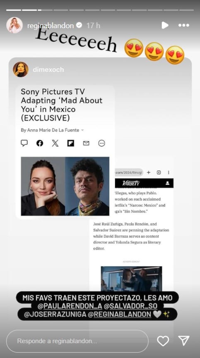Click the Responde a reginablandon reply field
200x358 pixels.
pyautogui.click(x=77, y=341)
